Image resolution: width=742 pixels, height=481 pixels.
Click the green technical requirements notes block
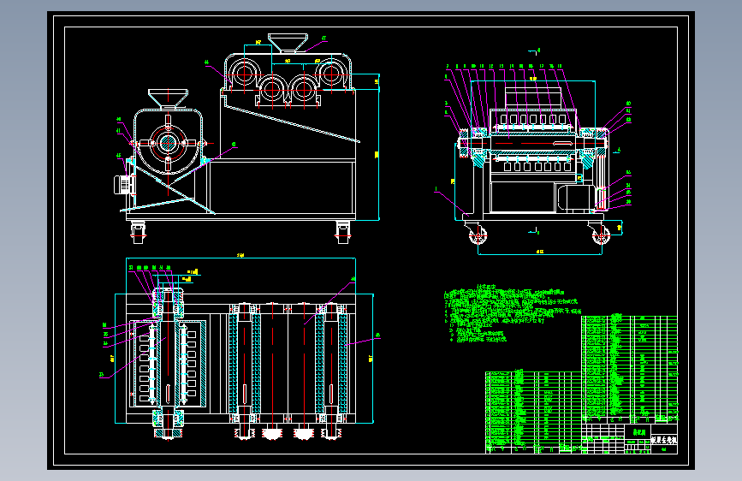point(513,313)
